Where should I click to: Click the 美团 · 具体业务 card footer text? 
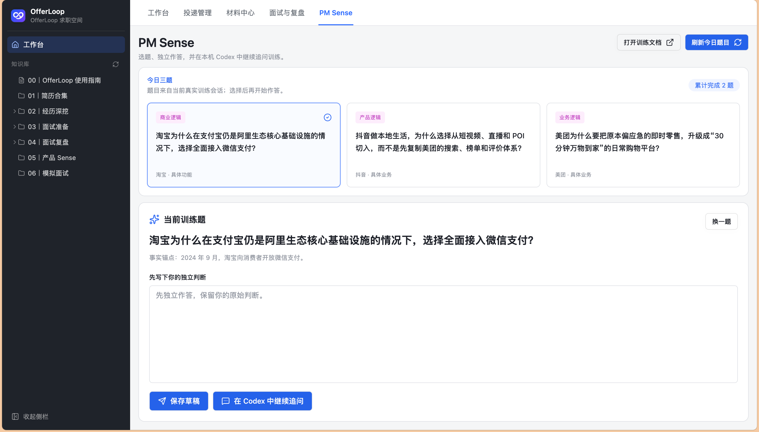click(573, 175)
